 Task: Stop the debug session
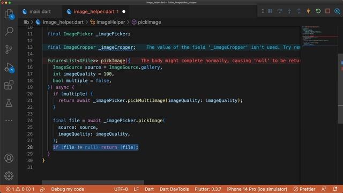coord(327,11)
